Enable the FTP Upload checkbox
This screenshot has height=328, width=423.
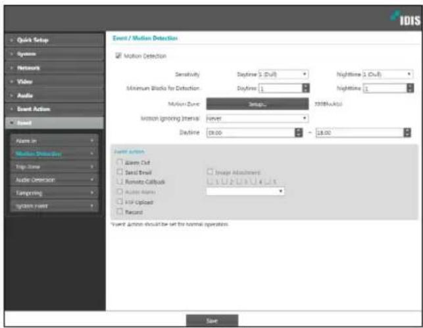tap(120, 202)
